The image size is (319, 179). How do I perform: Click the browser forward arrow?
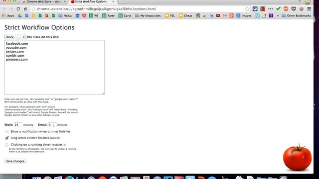pos(11,9)
